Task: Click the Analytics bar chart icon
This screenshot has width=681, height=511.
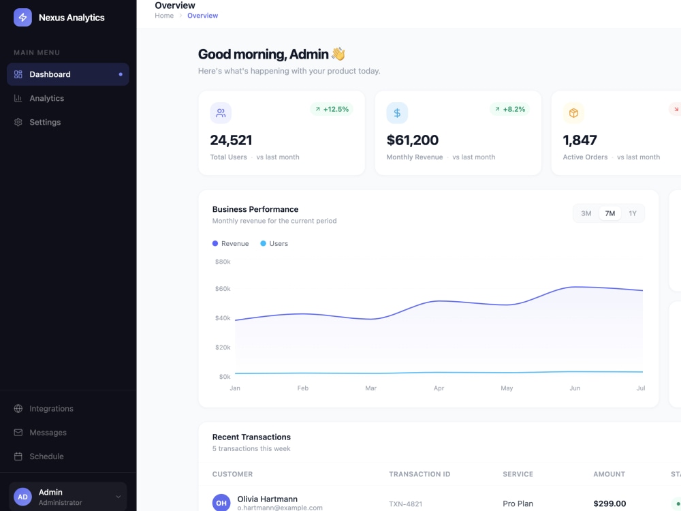Action: (18, 98)
